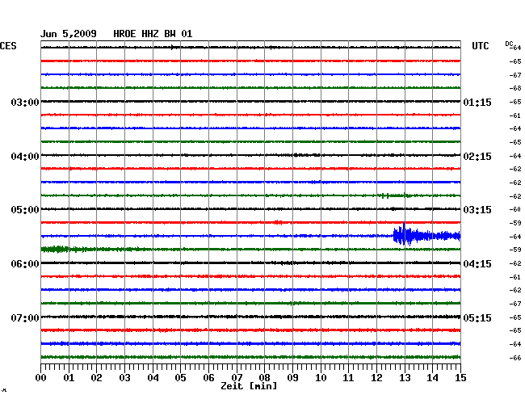Select minute tick label 03

124,377
